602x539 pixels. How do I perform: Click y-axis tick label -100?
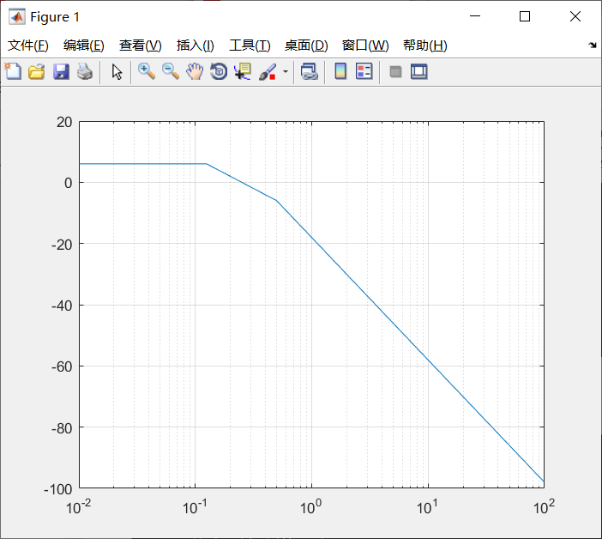coord(58,489)
